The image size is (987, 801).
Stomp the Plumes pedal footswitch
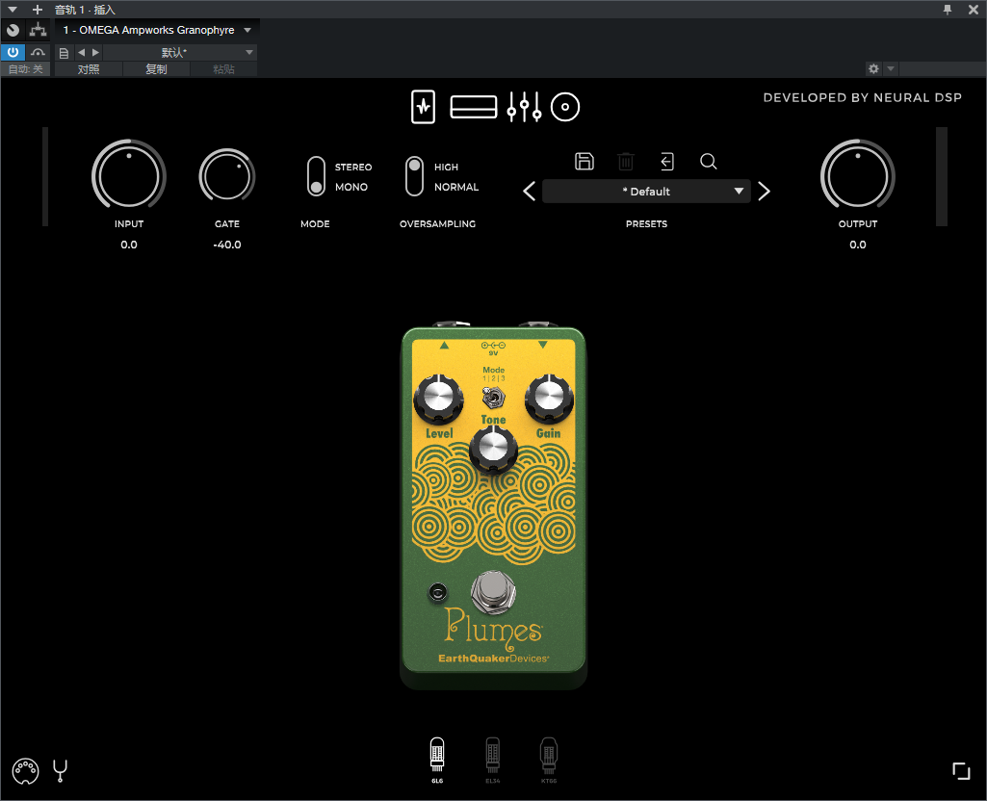coord(493,592)
